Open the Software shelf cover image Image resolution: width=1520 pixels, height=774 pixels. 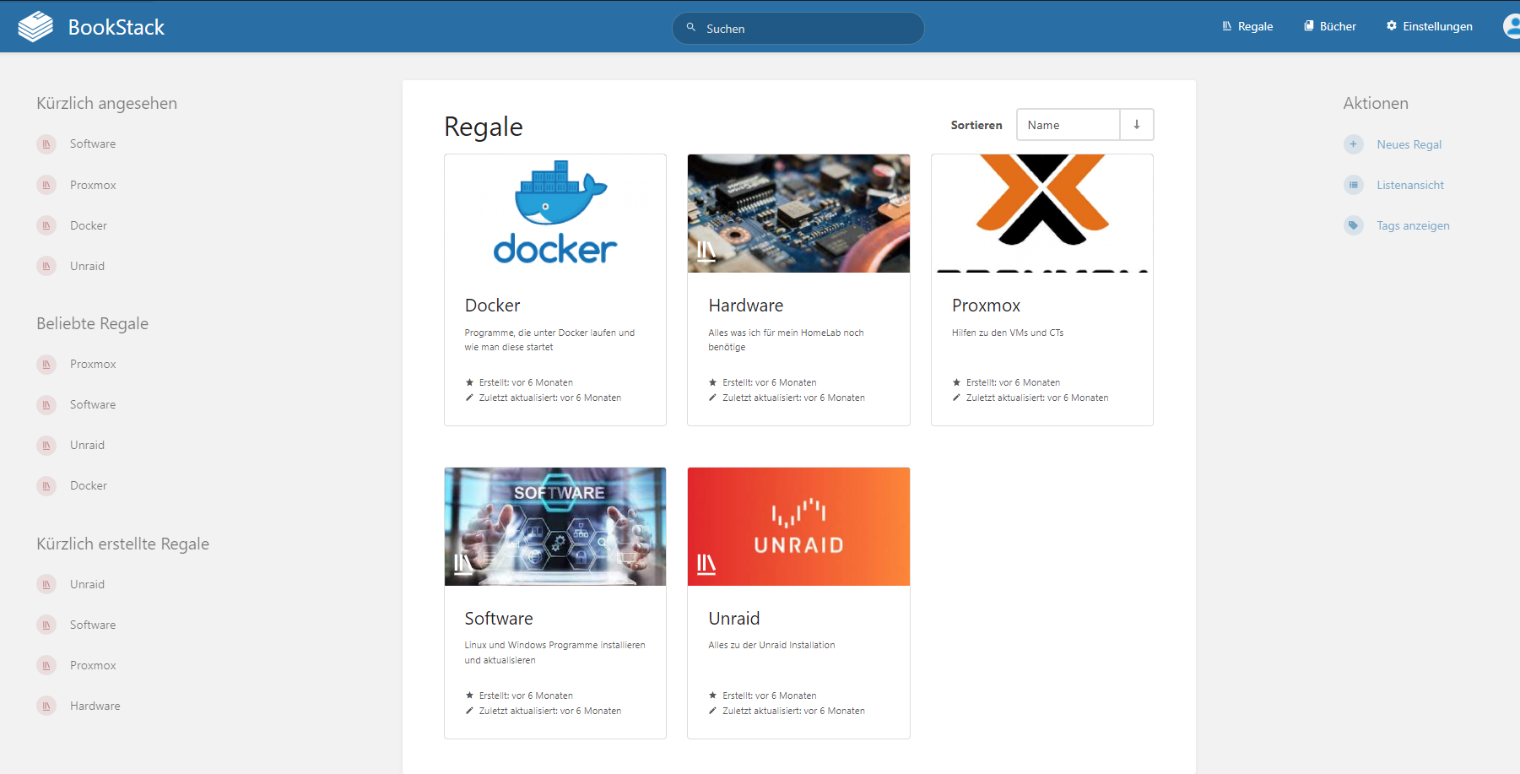pyautogui.click(x=555, y=527)
